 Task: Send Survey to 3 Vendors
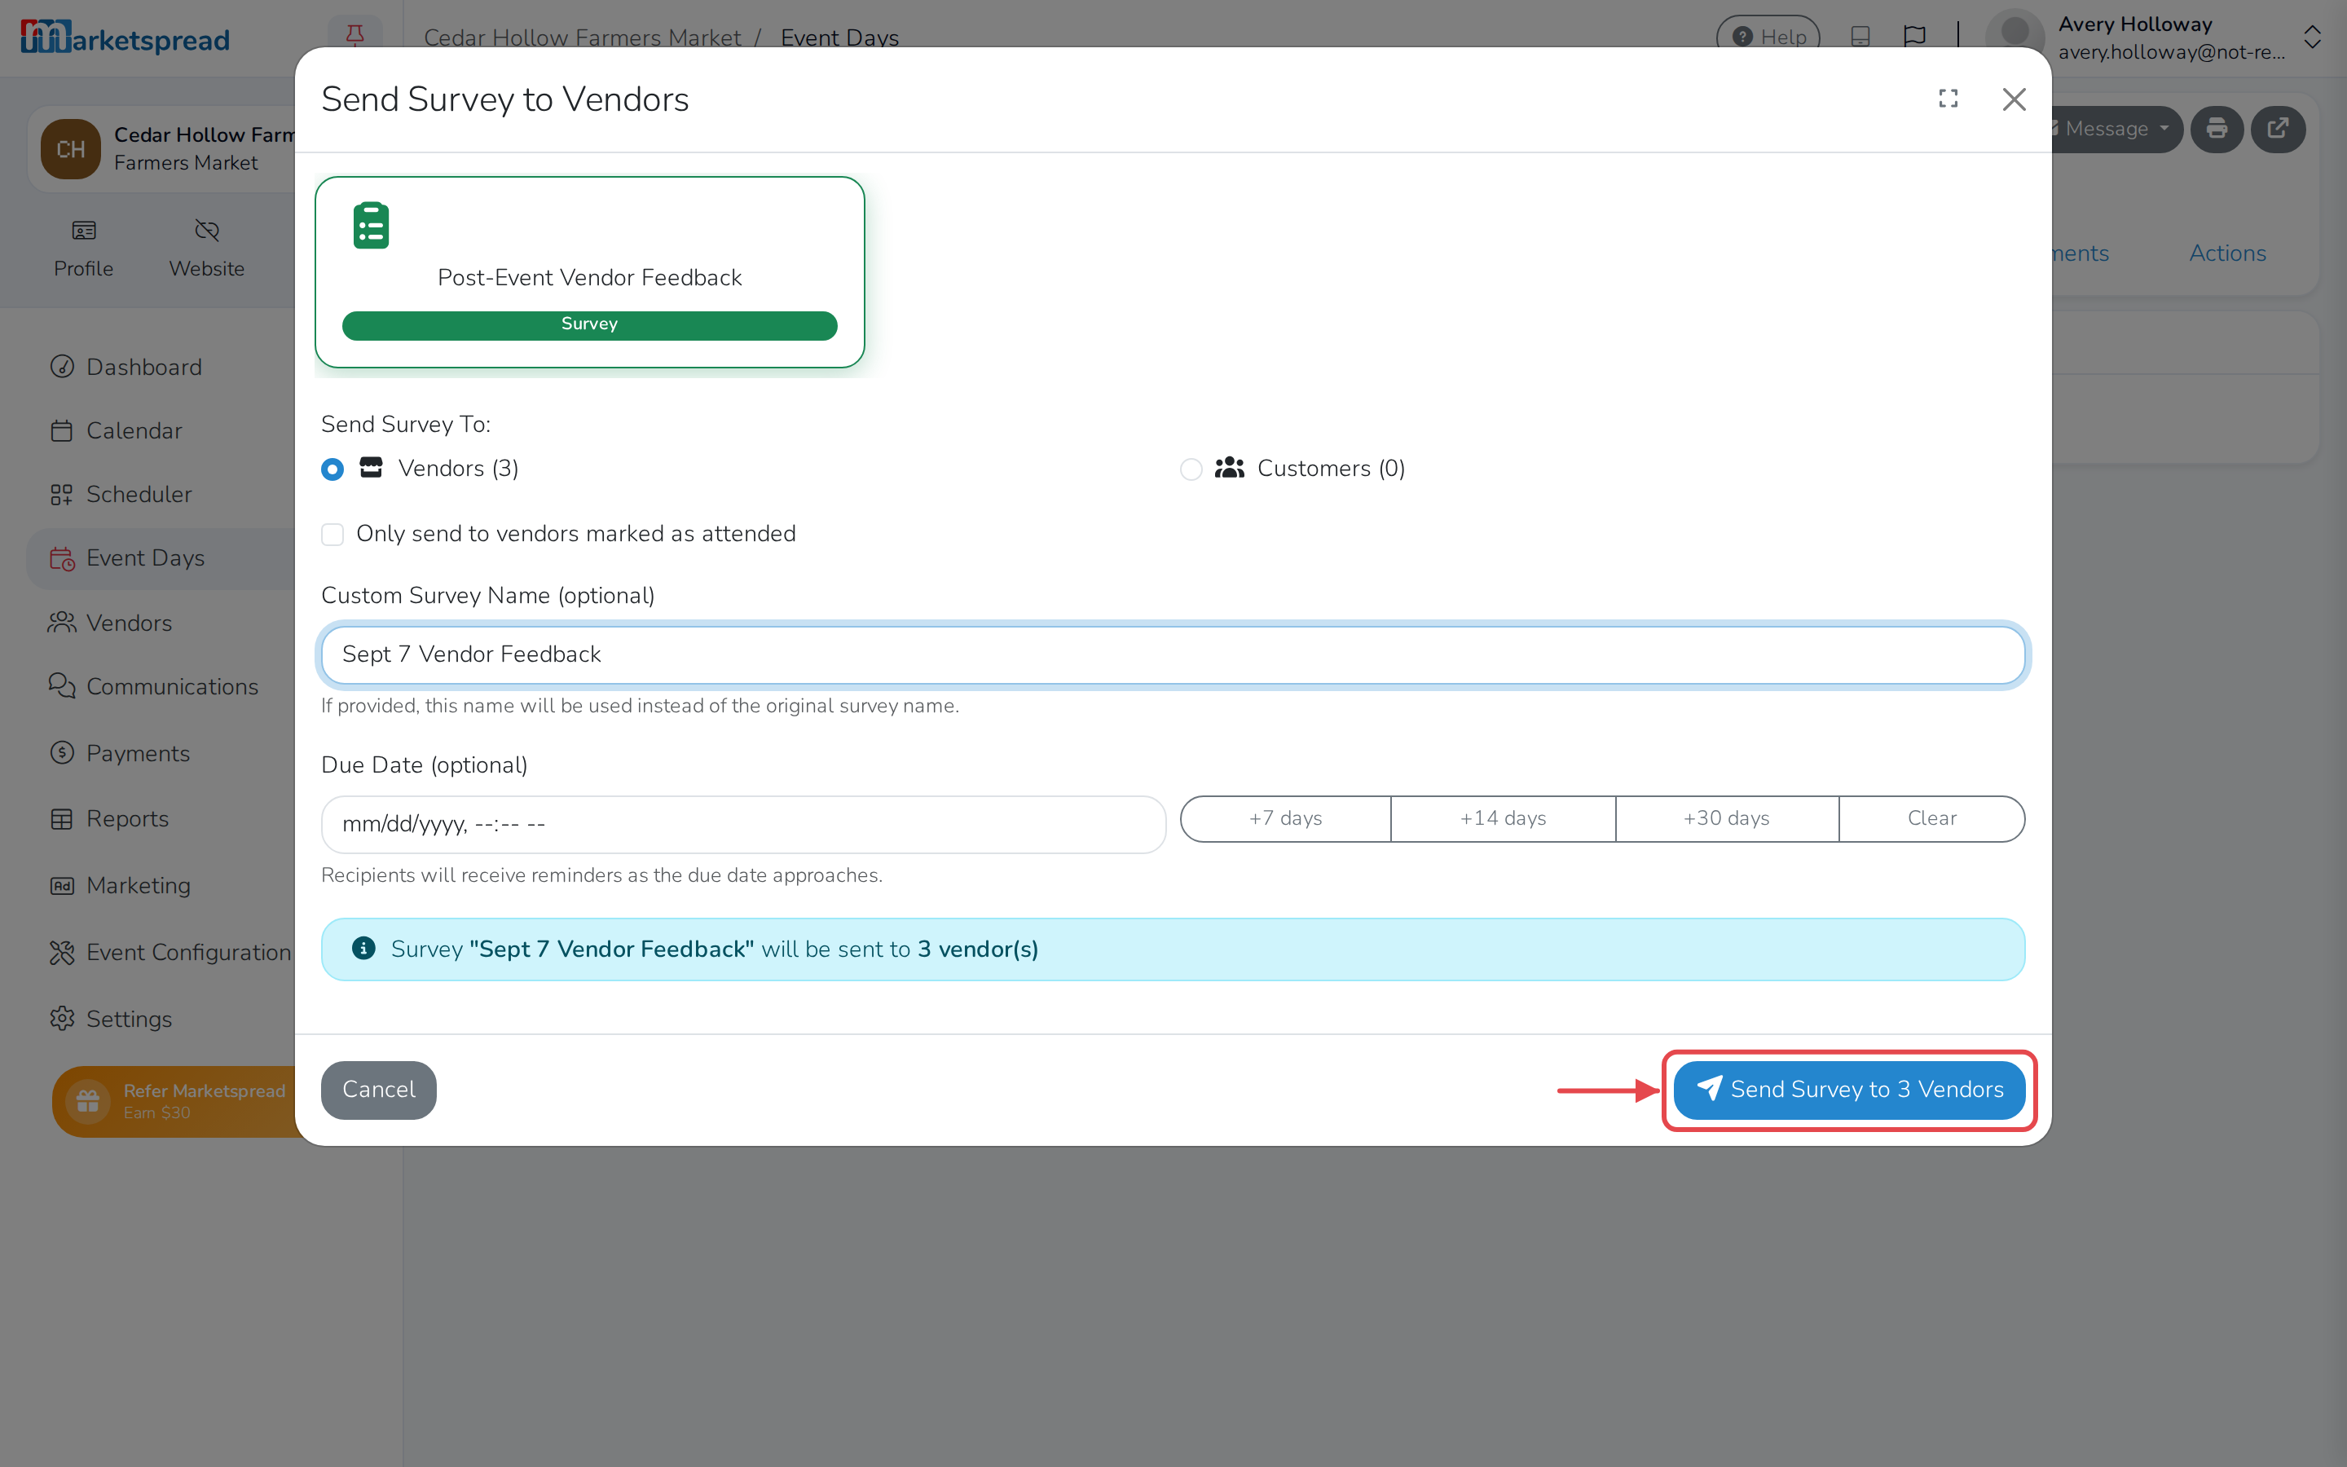tap(1848, 1090)
